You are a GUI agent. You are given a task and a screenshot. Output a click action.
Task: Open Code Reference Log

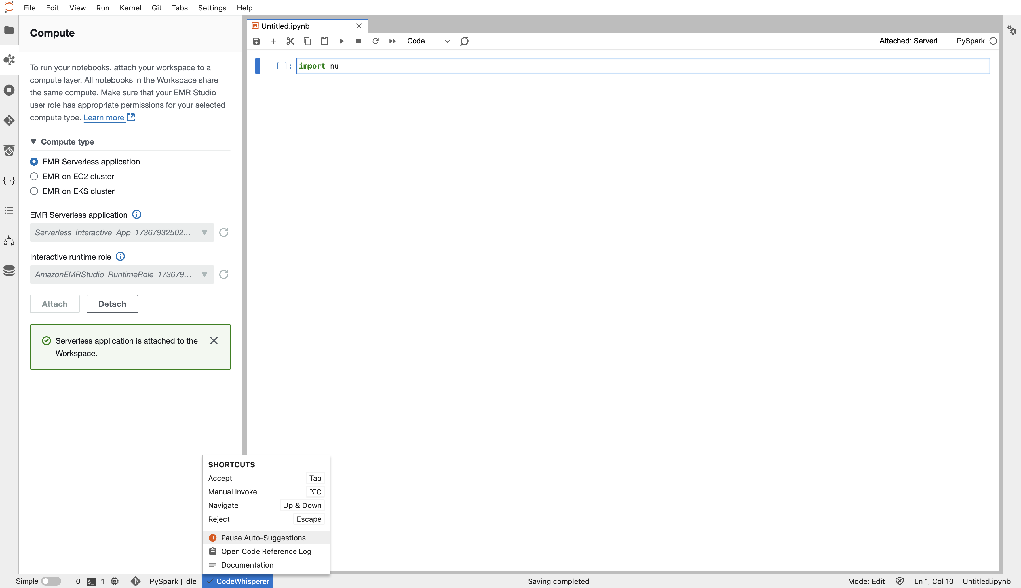(x=266, y=552)
